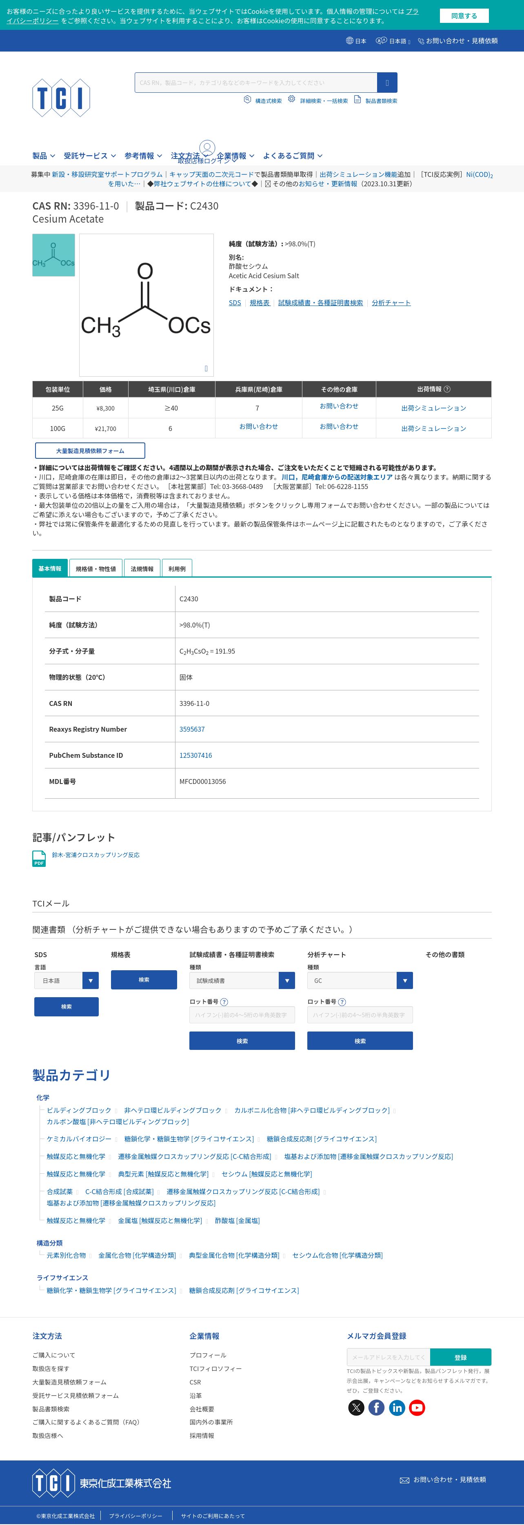Open the YouTube social icon
The width and height of the screenshot is (524, 1525).
[x=417, y=1407]
